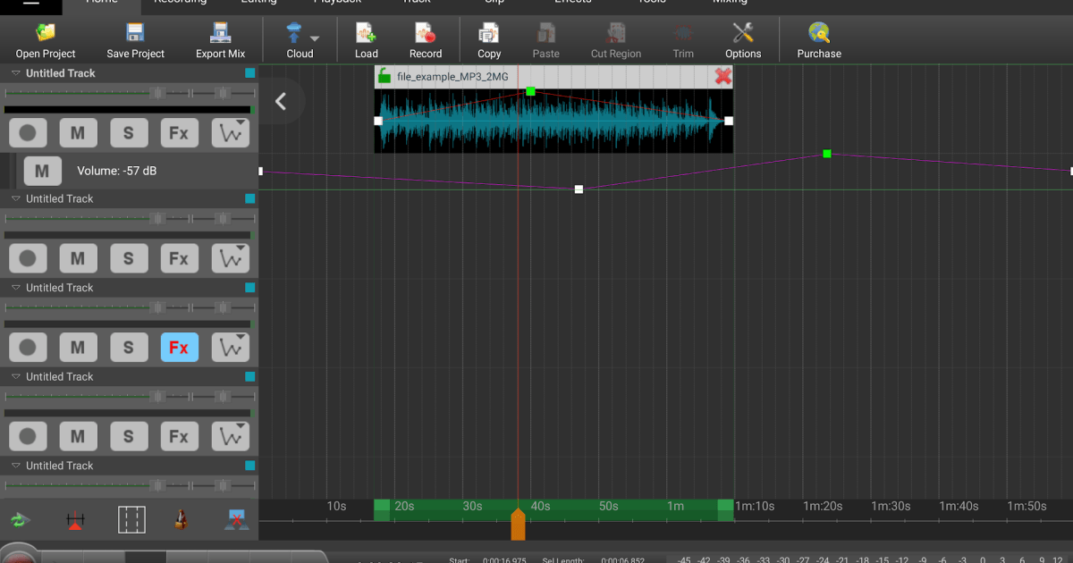Screen dimensions: 1073x563
Task: Open the volume envelope editor on first track
Action: coord(230,132)
